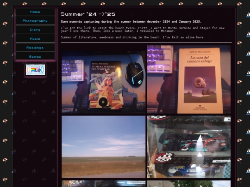Open the Primera Persona del Singular book photo

click(x=104, y=82)
